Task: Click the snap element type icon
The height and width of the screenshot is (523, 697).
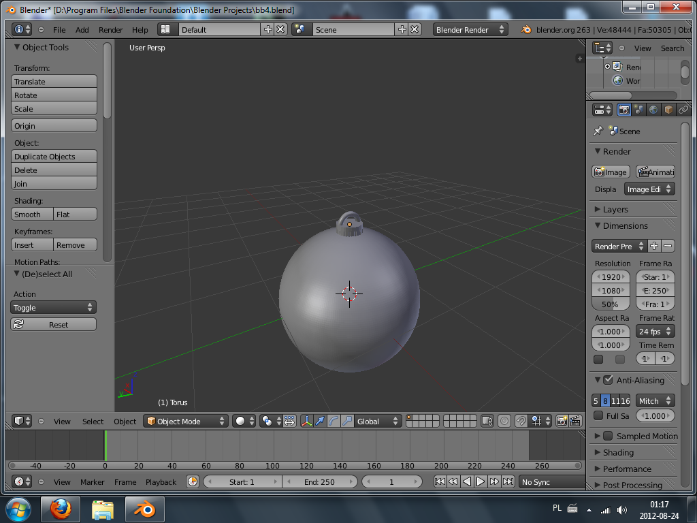Action: pos(540,421)
